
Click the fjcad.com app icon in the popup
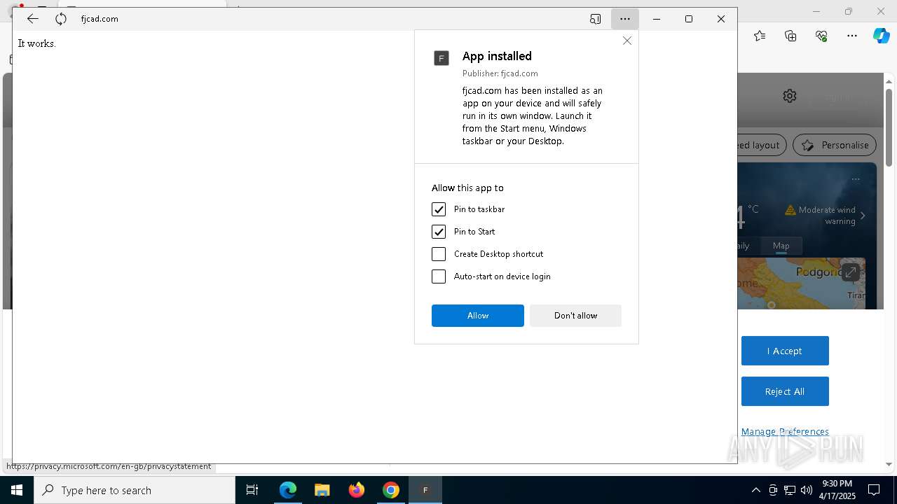[x=441, y=58]
